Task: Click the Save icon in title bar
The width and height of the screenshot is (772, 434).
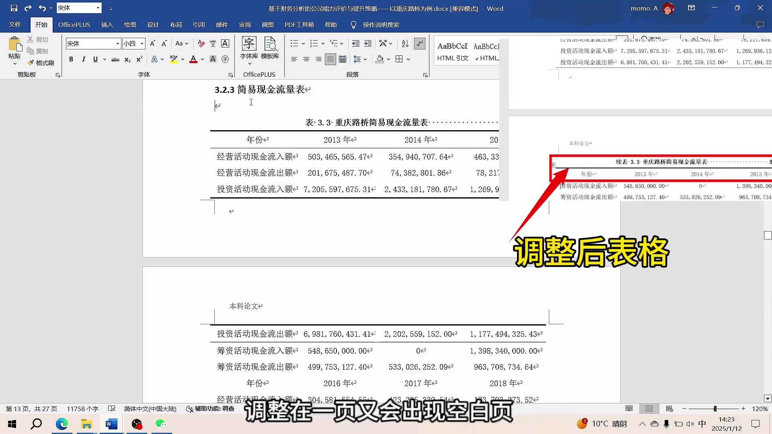Action: point(14,8)
